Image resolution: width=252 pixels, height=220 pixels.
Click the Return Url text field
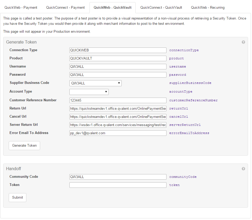tap(118, 108)
